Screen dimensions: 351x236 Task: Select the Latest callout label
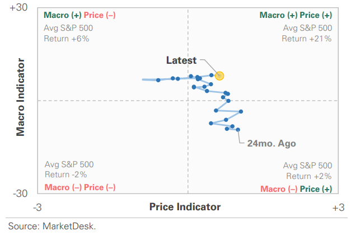coord(181,60)
